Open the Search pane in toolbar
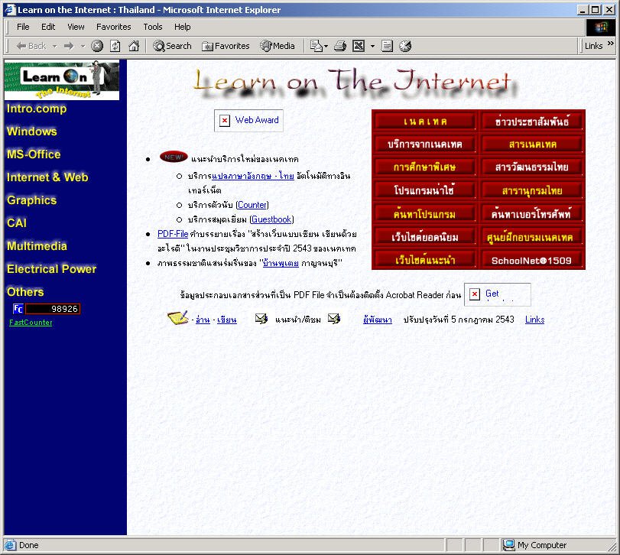 pyautogui.click(x=172, y=46)
